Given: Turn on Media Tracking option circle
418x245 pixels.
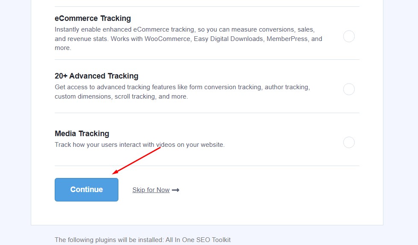Looking at the screenshot, I should click(x=349, y=142).
